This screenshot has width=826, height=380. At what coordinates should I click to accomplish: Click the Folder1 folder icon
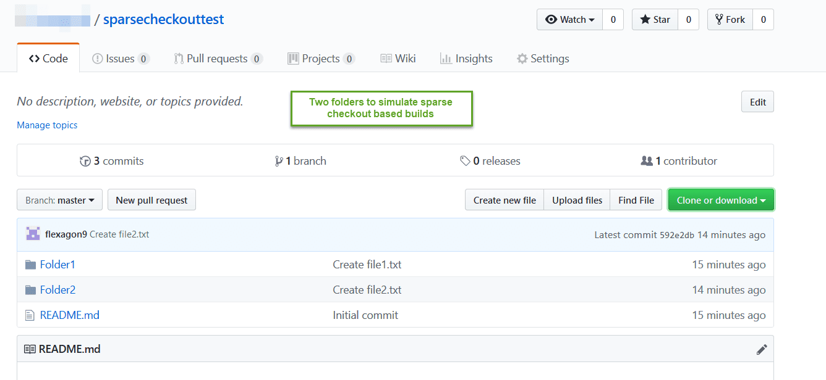(30, 265)
